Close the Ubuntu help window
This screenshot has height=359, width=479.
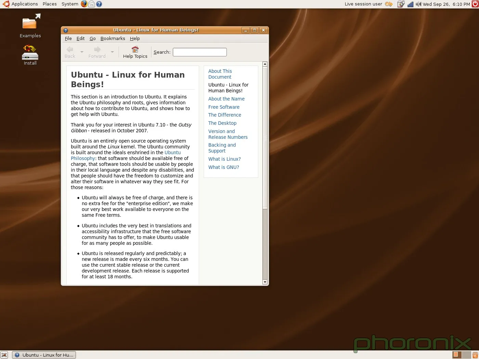tap(263, 30)
